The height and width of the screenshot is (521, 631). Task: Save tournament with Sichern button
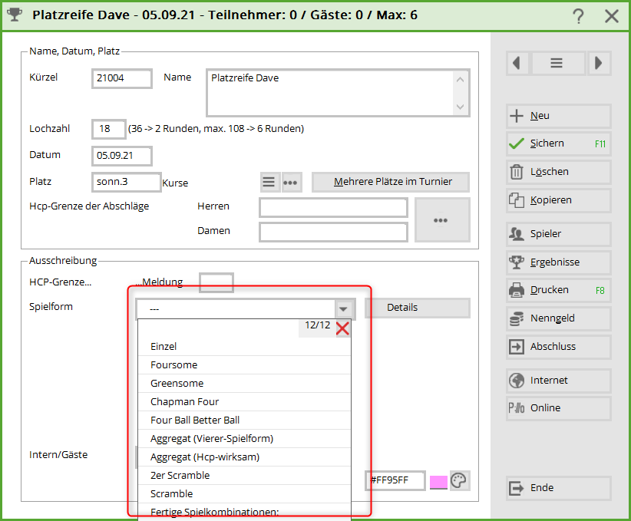point(558,143)
